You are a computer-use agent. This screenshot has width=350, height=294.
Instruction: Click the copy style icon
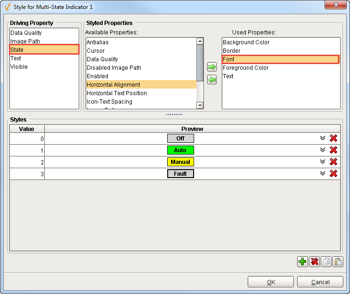[326, 261]
